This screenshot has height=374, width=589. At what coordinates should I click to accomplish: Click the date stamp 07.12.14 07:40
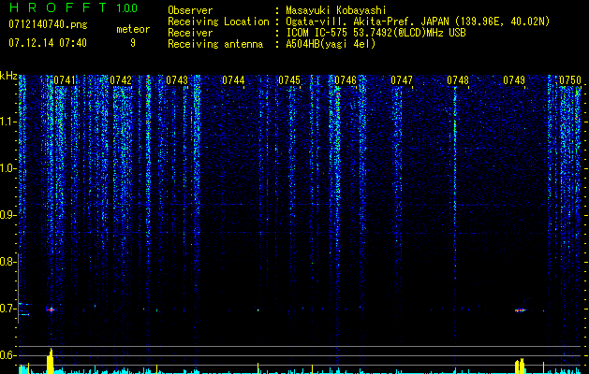pyautogui.click(x=48, y=43)
